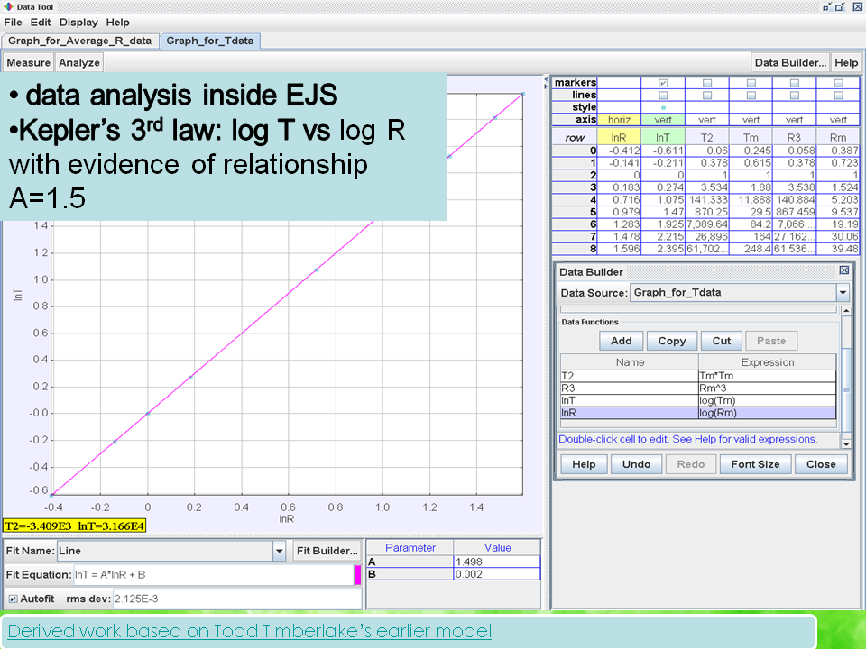866x649 pixels.
Task: Click the Rm column header
Action: pyautogui.click(x=838, y=137)
